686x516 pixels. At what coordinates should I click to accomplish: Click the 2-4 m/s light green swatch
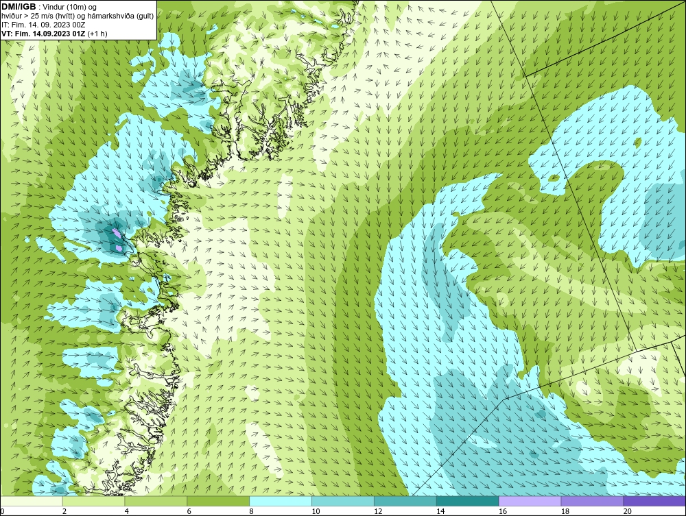click(93, 501)
